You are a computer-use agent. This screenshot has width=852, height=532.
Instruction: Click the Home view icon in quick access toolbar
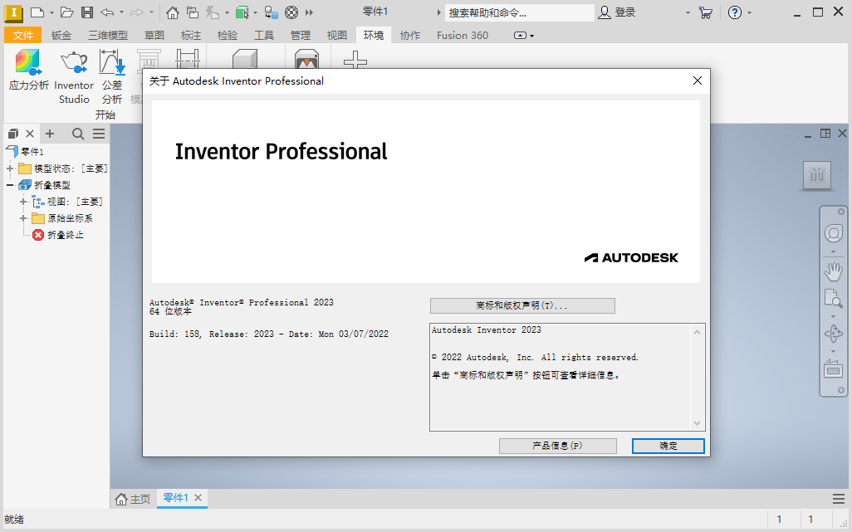click(x=172, y=12)
